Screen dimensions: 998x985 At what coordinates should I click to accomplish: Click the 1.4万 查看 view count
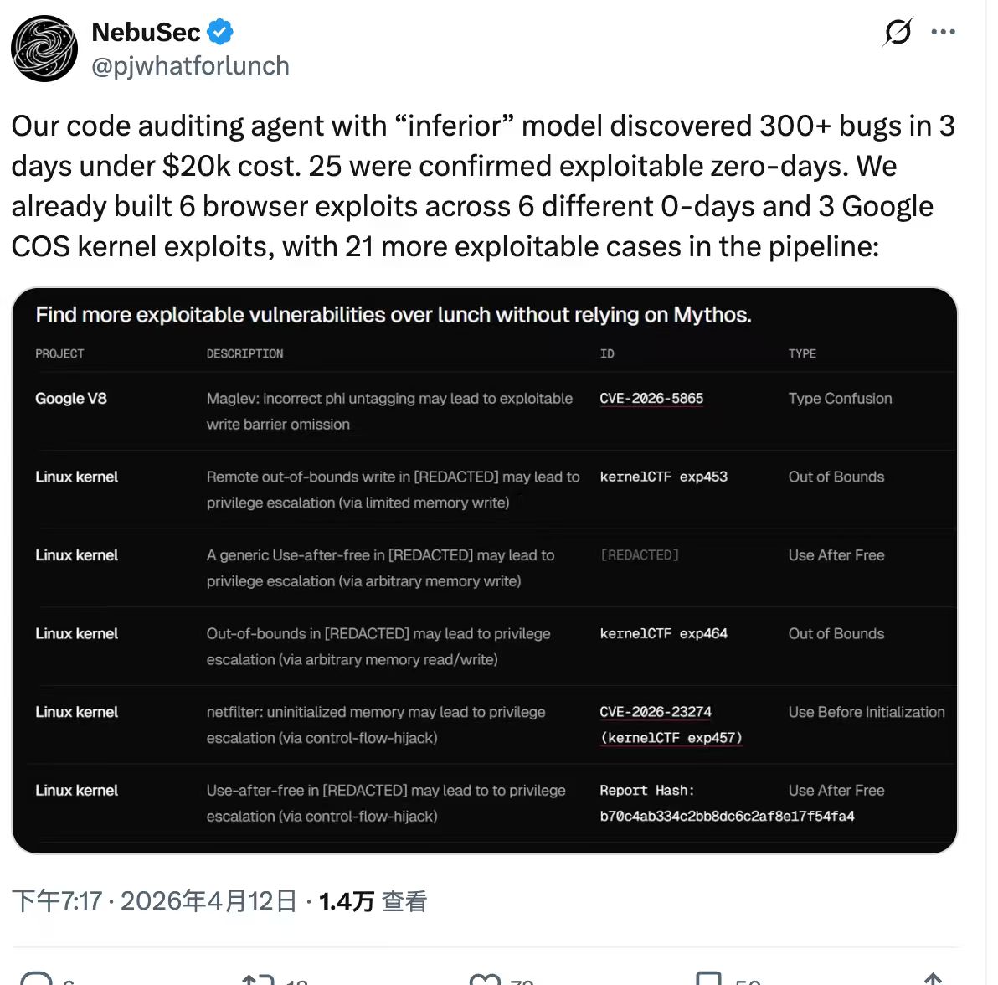pyautogui.click(x=373, y=901)
